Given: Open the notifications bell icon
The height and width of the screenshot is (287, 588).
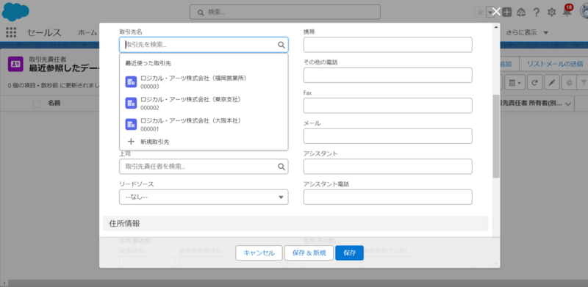Looking at the screenshot, I should (x=567, y=12).
